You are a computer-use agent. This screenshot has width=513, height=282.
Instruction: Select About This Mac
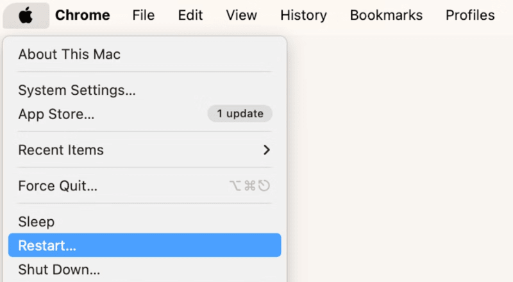[69, 54]
